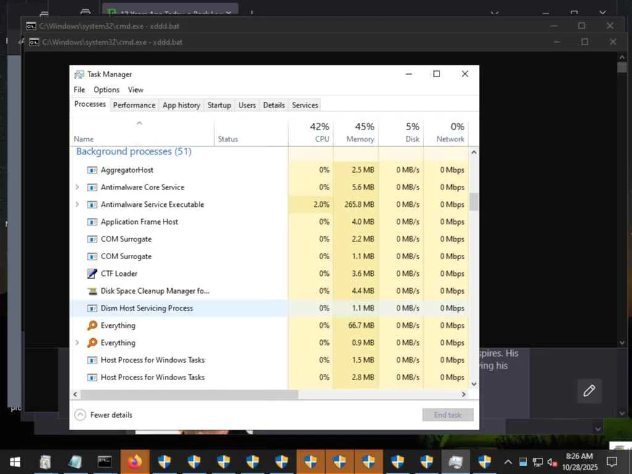Screen dimensions: 632x474
Task: Select the Dism Host Servicing Process name
Action: point(147,309)
